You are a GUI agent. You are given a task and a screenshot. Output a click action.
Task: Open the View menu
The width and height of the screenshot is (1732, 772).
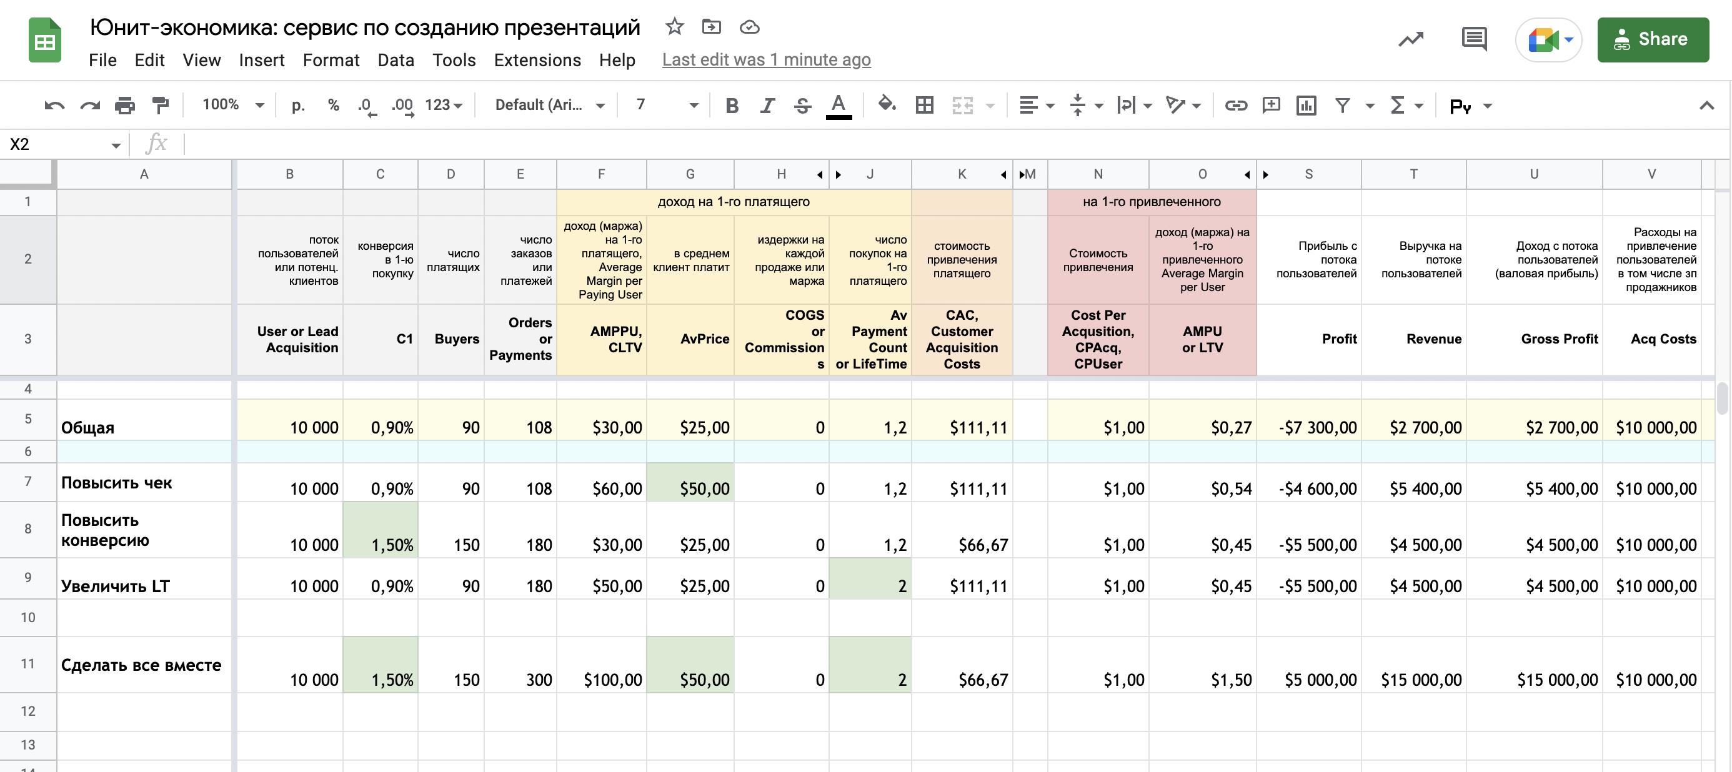202,60
